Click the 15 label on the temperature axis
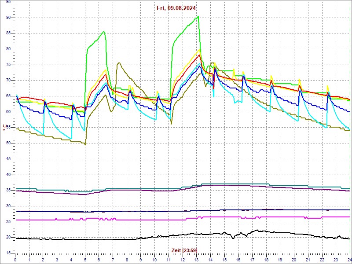352x264 pixels. click(x=8, y=253)
